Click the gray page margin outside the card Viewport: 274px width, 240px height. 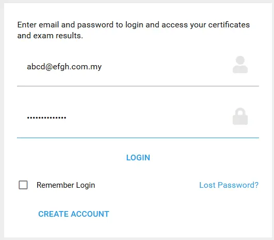coord(2,120)
